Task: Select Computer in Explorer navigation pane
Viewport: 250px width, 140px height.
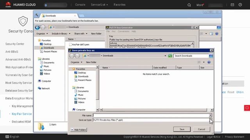Action: (45, 81)
